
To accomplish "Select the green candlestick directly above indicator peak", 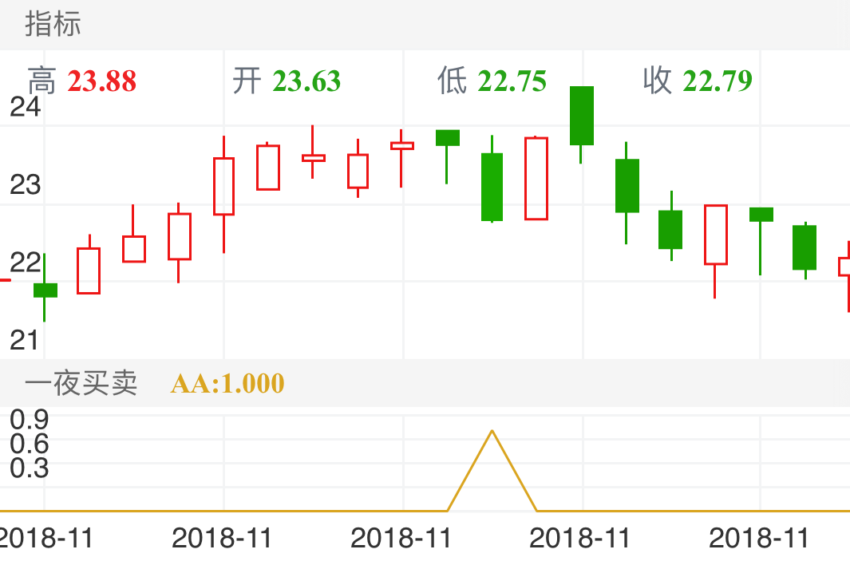I will pyautogui.click(x=492, y=187).
